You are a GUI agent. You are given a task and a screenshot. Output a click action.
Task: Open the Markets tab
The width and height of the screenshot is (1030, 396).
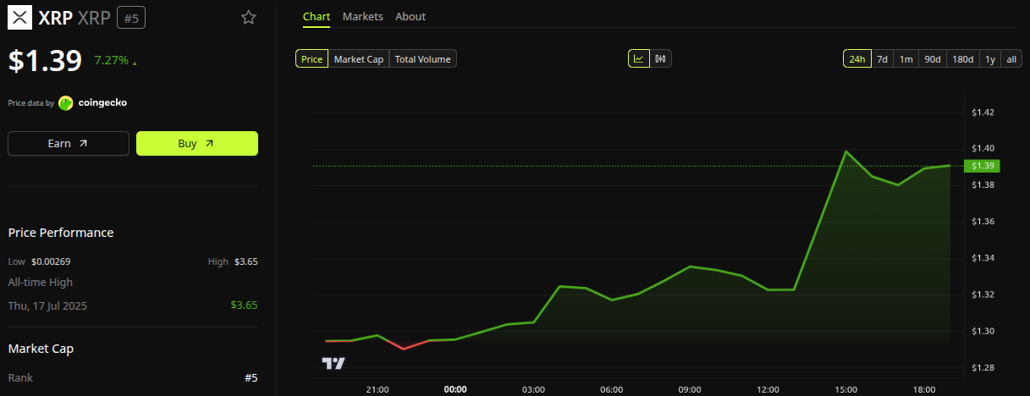[363, 17]
